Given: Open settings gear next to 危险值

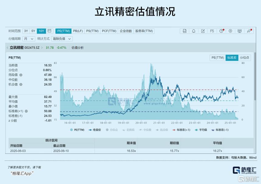Looking at the screenshot, I should 21,75.
